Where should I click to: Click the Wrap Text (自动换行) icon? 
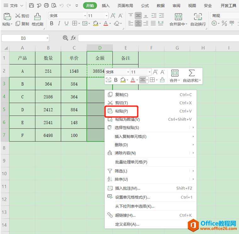tap(198, 17)
